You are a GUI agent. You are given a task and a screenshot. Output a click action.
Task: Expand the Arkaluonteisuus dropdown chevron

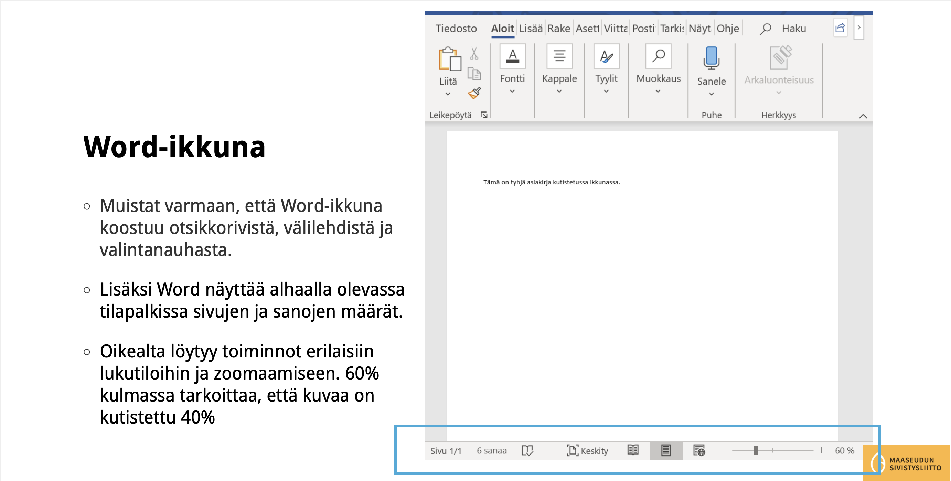(779, 93)
